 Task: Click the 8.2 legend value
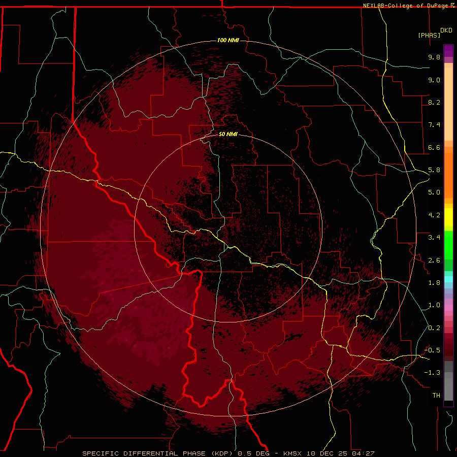[x=434, y=102]
